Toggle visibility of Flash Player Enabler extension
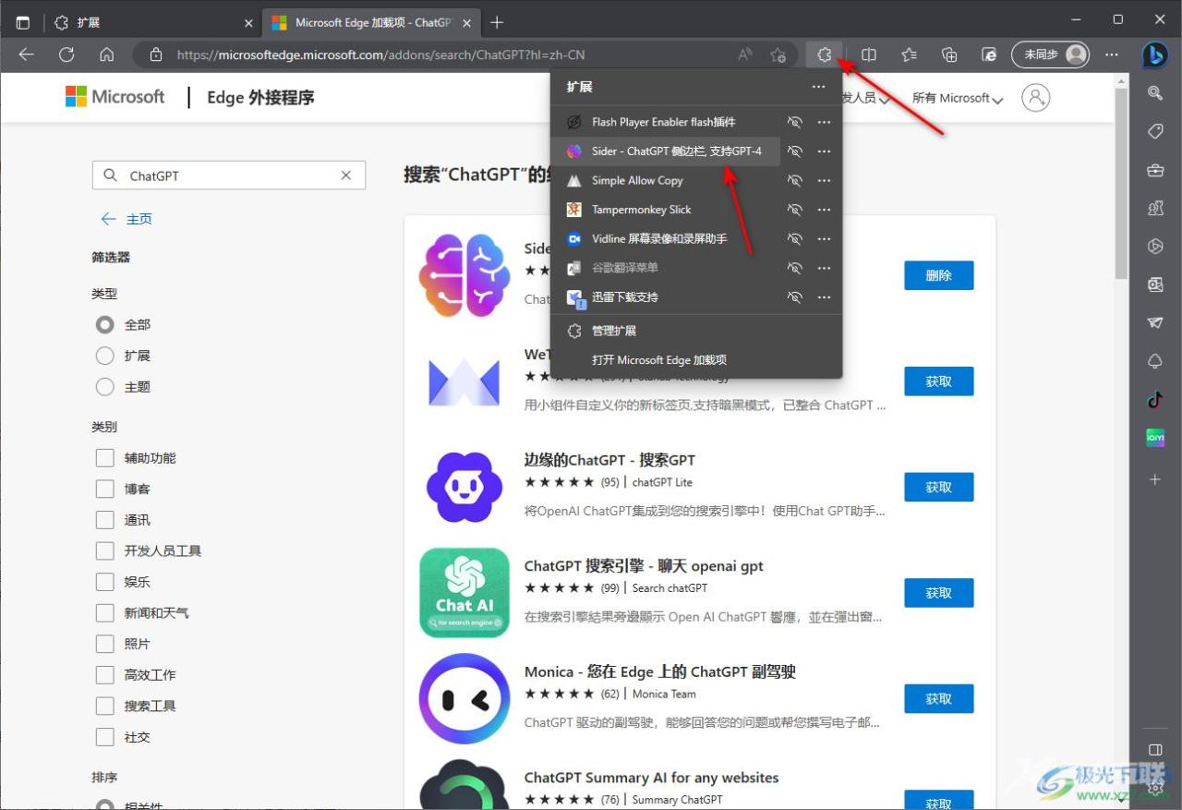 coord(794,122)
